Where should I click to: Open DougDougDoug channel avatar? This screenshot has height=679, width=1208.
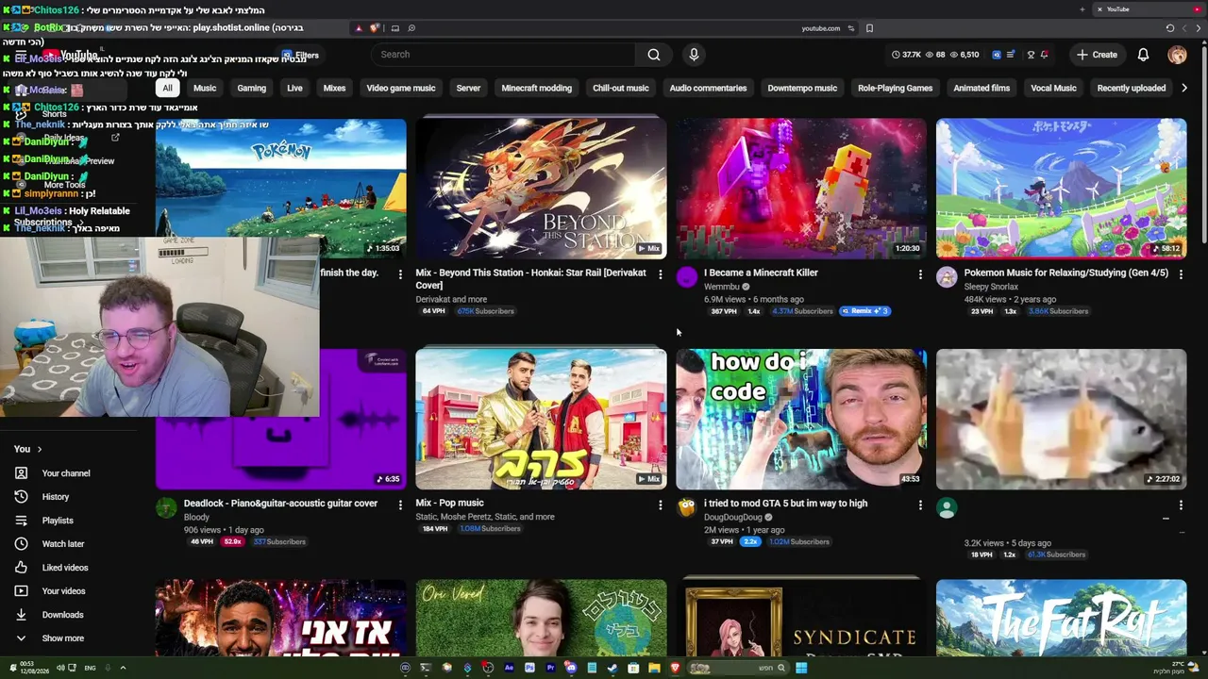point(686,507)
